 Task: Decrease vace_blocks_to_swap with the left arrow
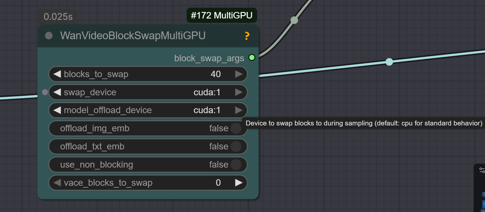pyautogui.click(x=57, y=183)
